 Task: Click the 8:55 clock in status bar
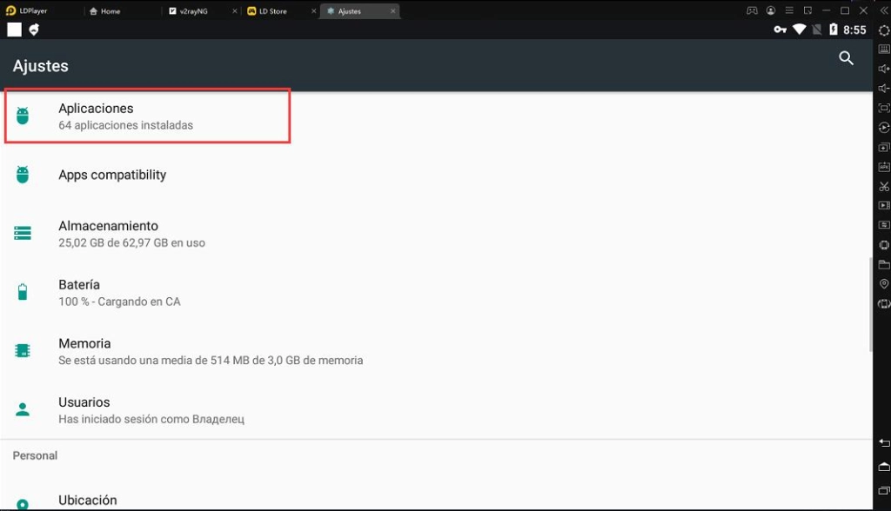pos(854,30)
